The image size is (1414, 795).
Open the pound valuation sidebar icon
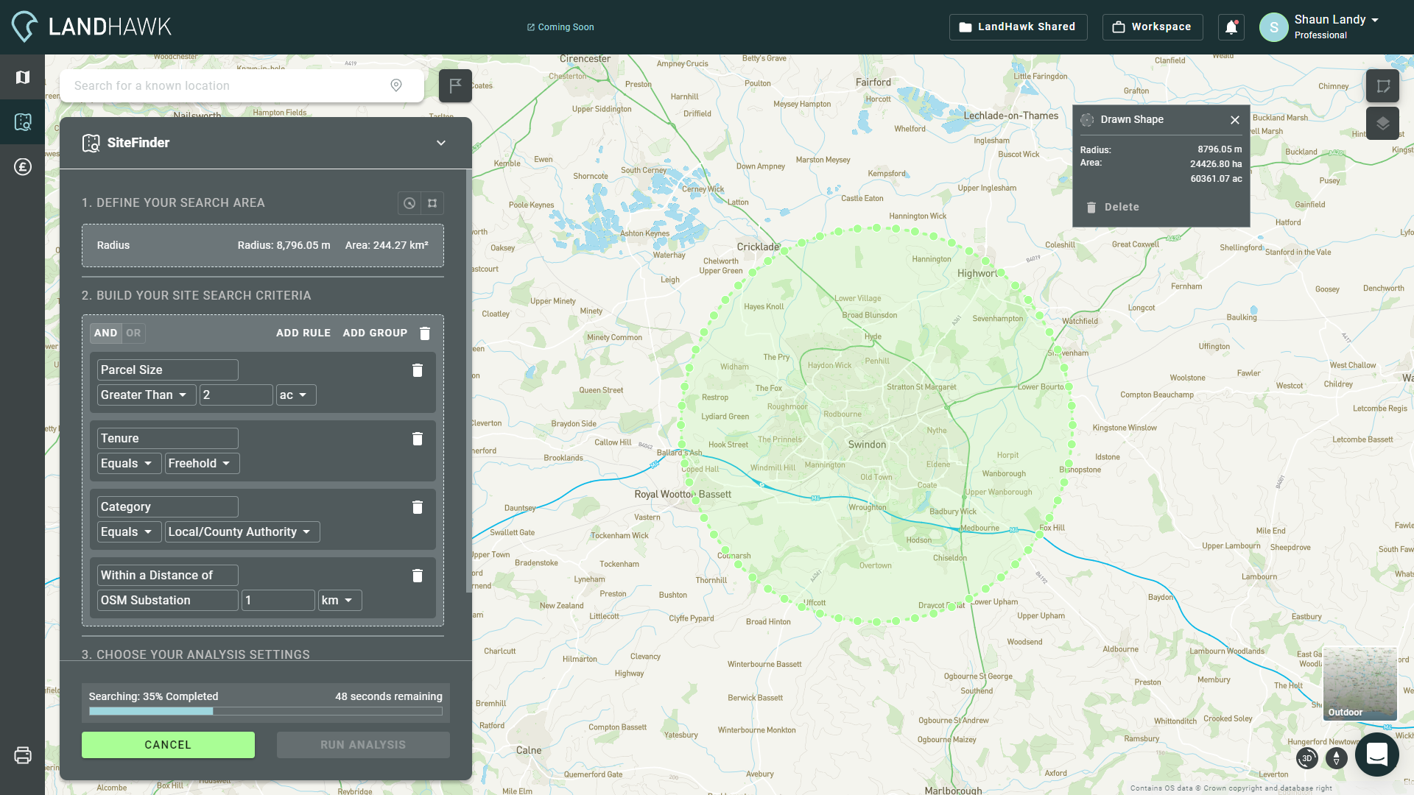click(x=22, y=167)
